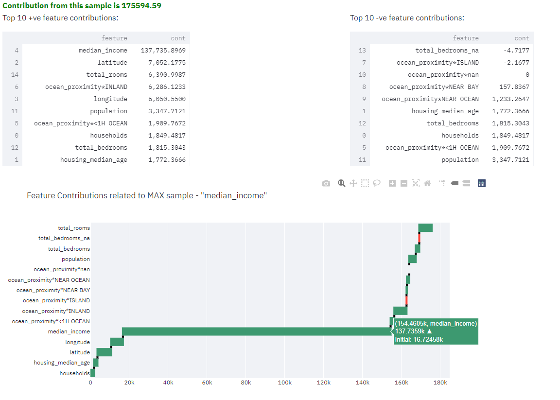Select the Zoom tool in modebar
This screenshot has width=560, height=400.
341,183
